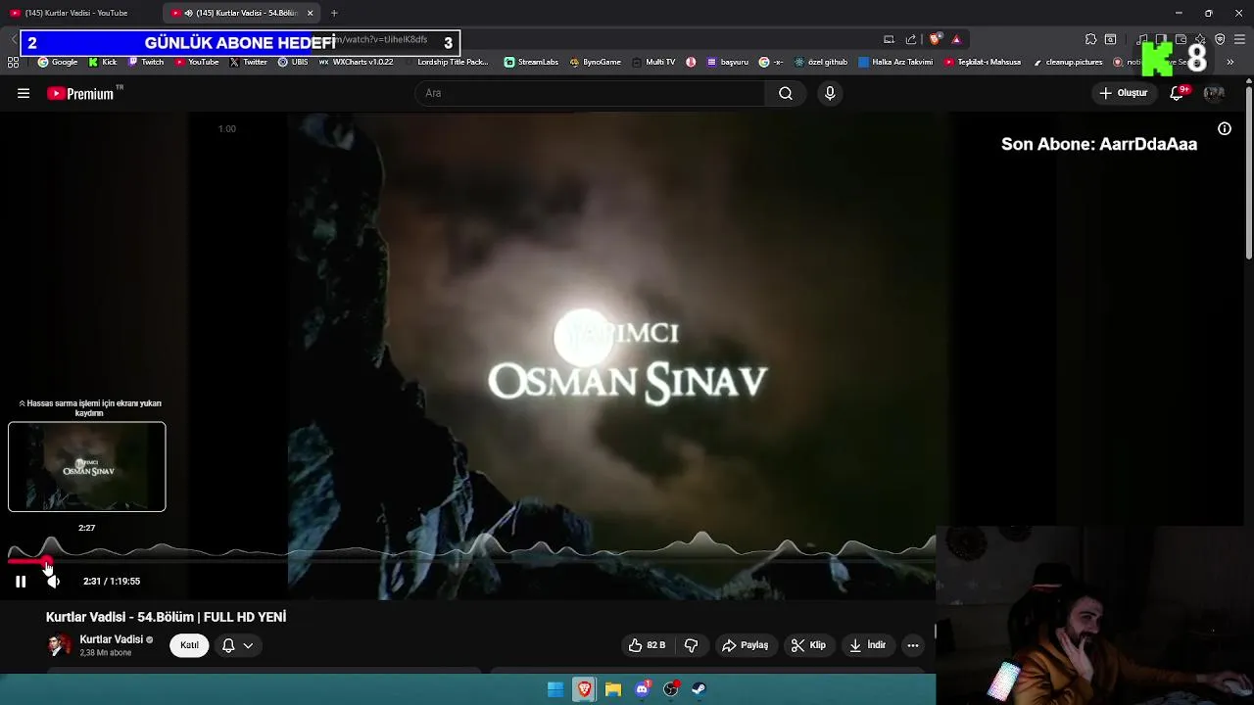
Task: Open Google bookmark
Action: pos(58,62)
